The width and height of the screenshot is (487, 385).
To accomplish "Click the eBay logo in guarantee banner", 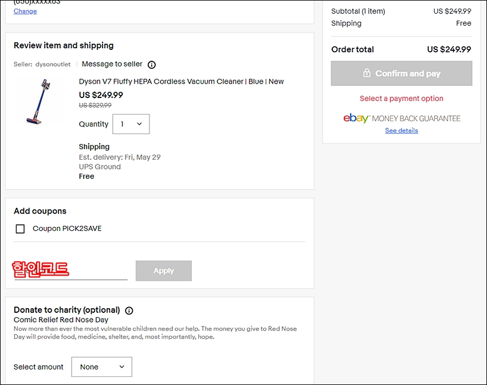I will point(356,118).
